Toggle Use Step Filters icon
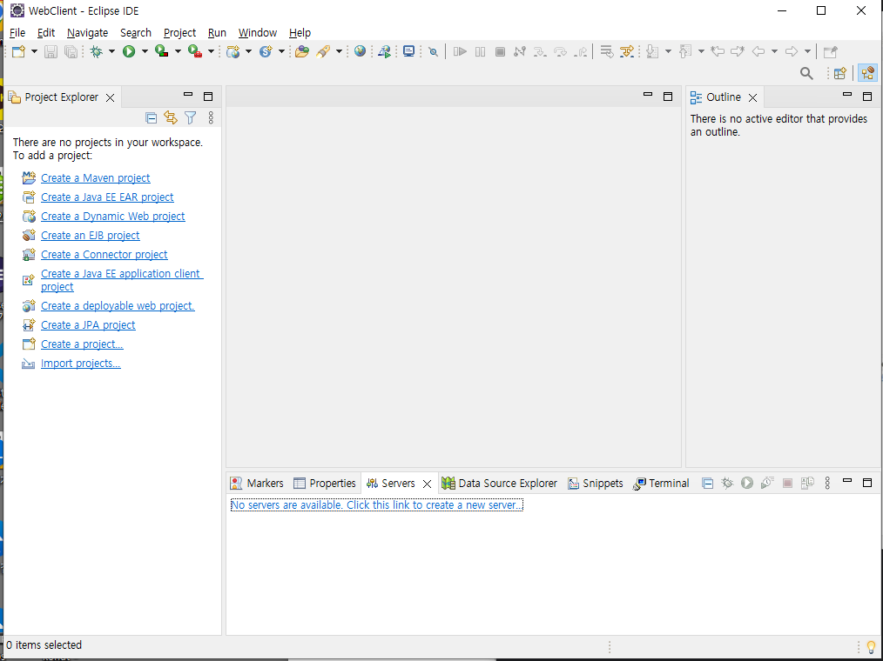The image size is (883, 661). 627,52
